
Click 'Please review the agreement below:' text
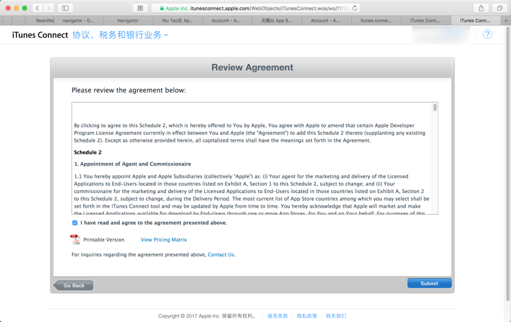point(128,90)
